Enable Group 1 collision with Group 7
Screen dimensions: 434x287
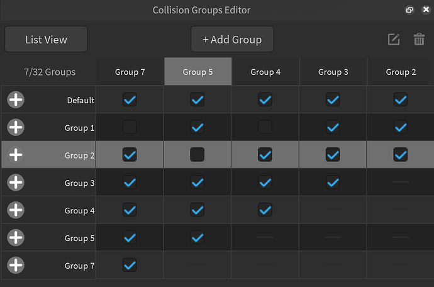click(x=130, y=127)
